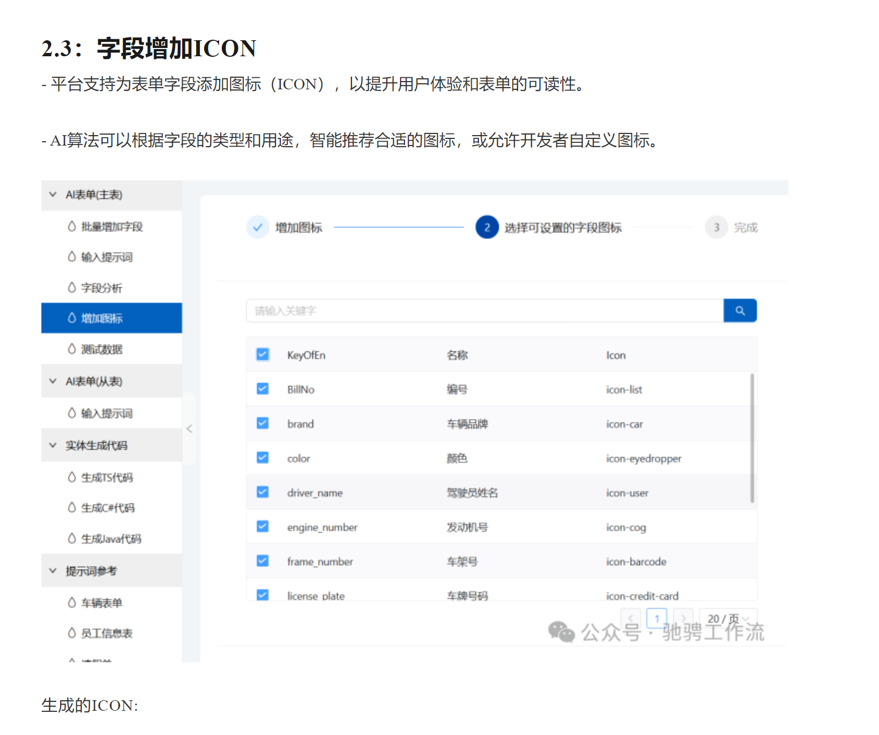Click the completed checkmark step icon

pos(257,227)
